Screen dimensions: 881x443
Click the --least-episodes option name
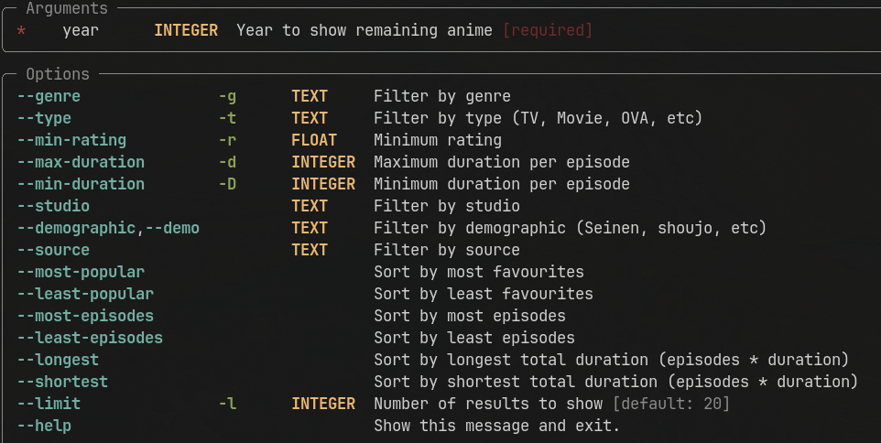(x=90, y=338)
